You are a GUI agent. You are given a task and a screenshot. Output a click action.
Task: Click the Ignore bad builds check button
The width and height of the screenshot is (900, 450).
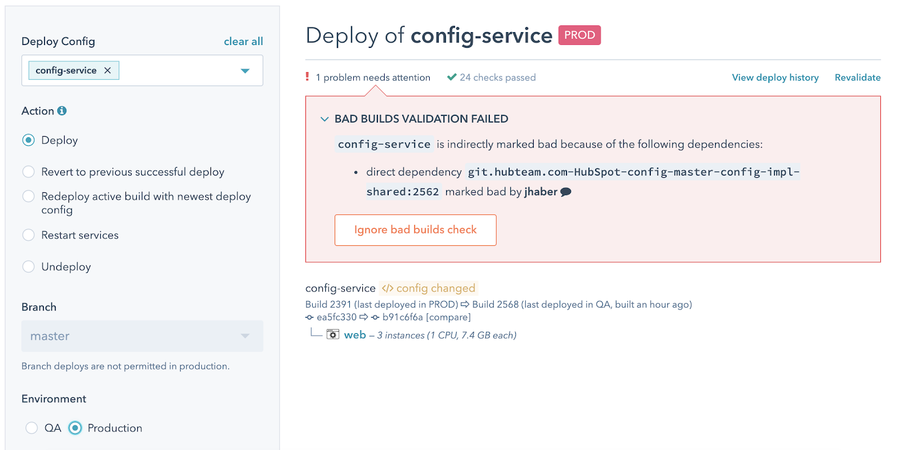(x=416, y=230)
